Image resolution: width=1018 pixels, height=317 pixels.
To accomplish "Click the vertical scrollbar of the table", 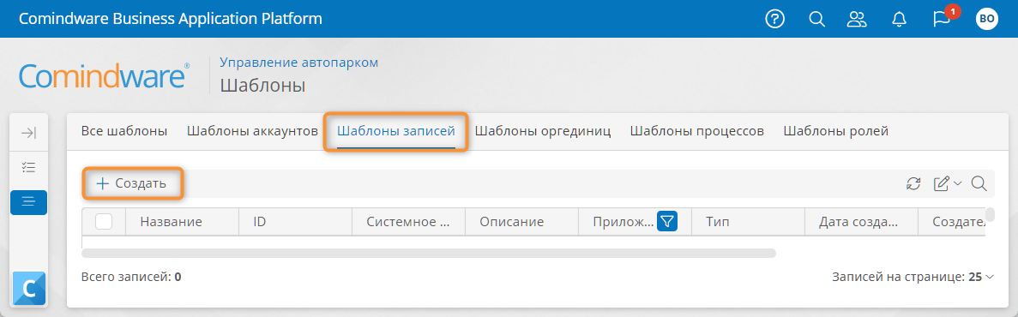I will 990,214.
